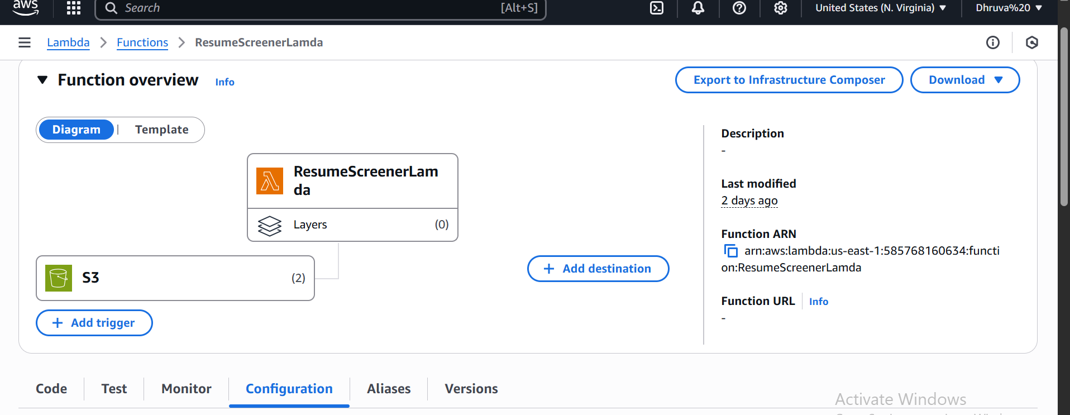1070x415 pixels.
Task: Click the Add trigger button
Action: pos(94,323)
